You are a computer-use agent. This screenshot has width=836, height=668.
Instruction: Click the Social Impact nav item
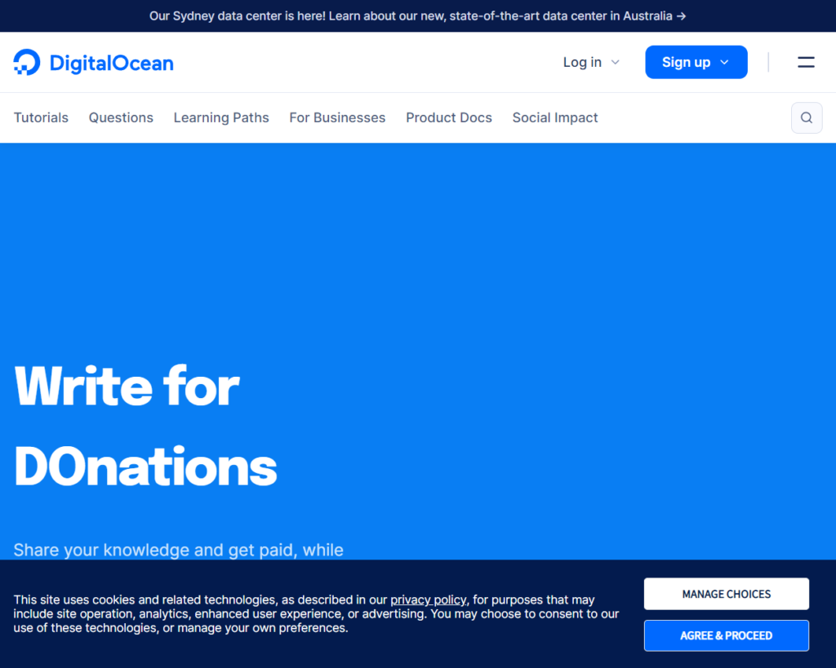[x=555, y=117]
